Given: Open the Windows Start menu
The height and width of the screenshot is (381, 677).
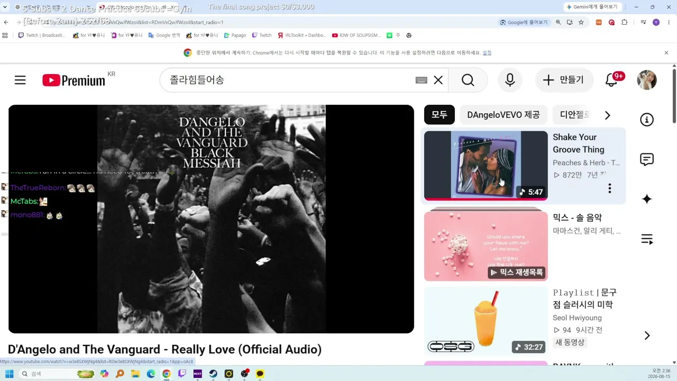Looking at the screenshot, I should (10, 374).
